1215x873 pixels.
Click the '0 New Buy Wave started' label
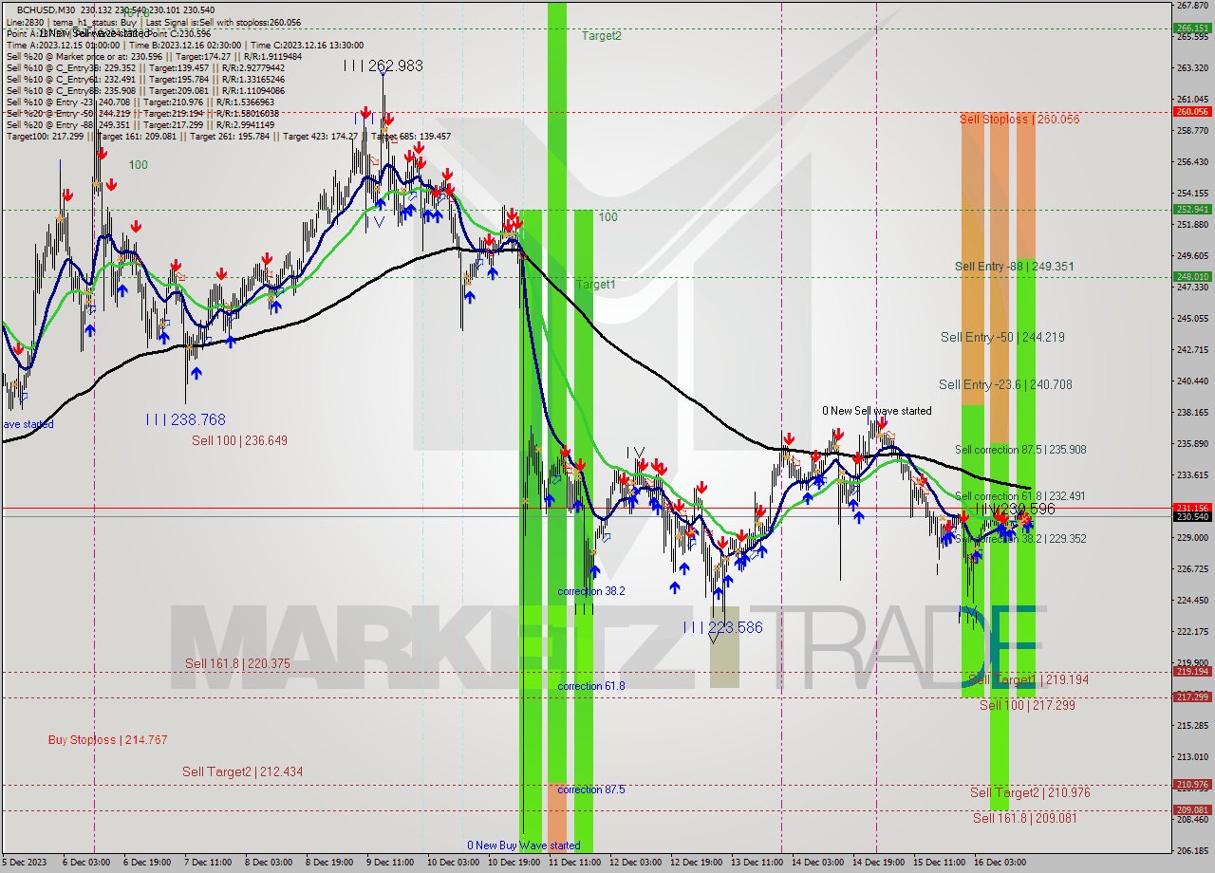(523, 845)
